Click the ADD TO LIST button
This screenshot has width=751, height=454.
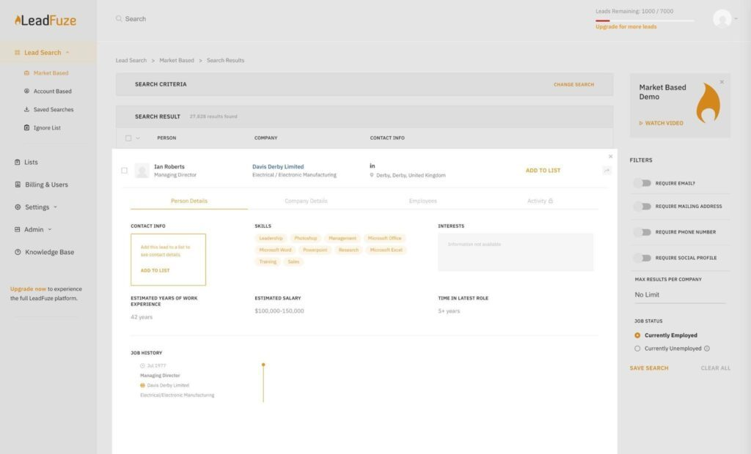pos(543,170)
